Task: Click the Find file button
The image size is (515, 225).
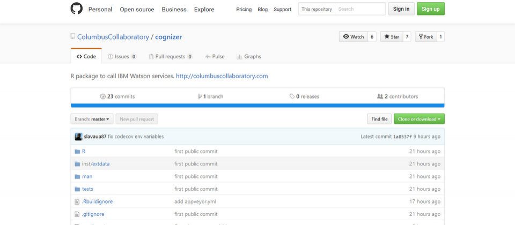Action: pyautogui.click(x=379, y=119)
